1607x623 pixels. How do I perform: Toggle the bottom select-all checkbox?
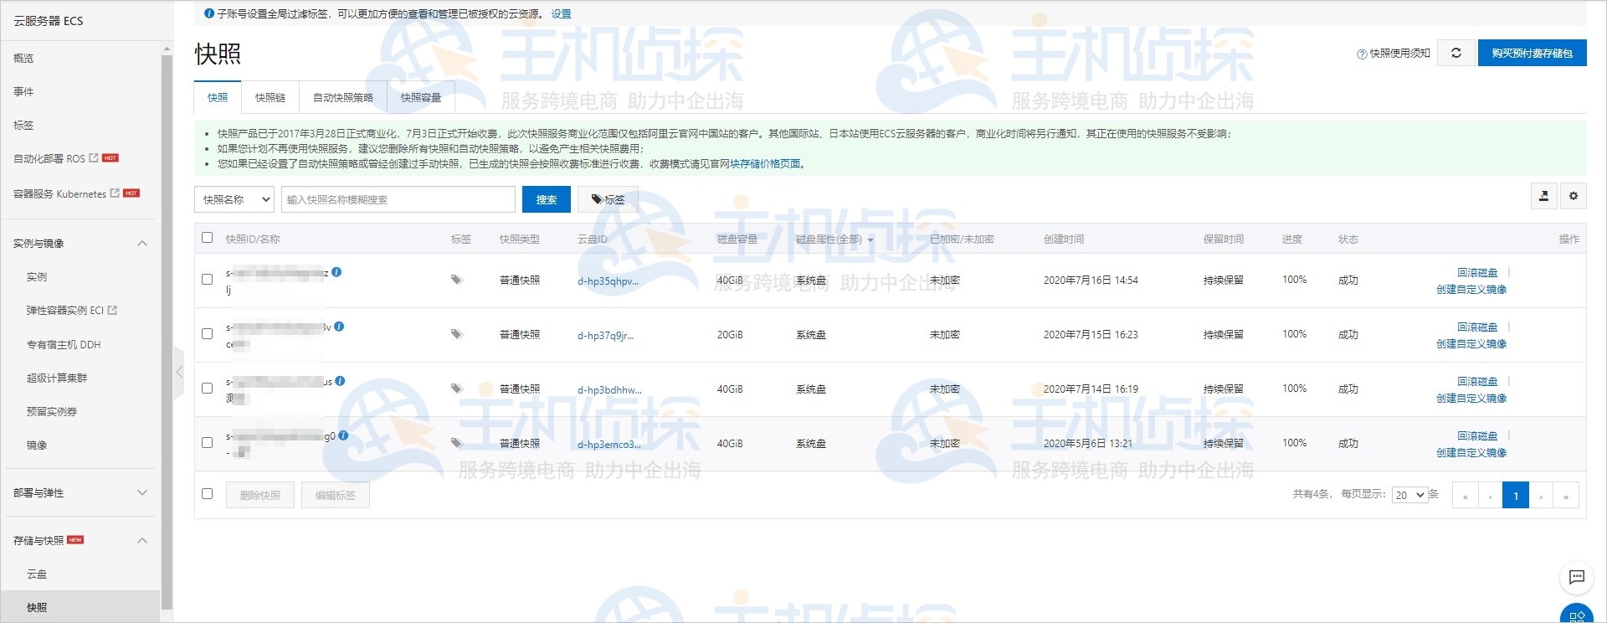(x=207, y=494)
